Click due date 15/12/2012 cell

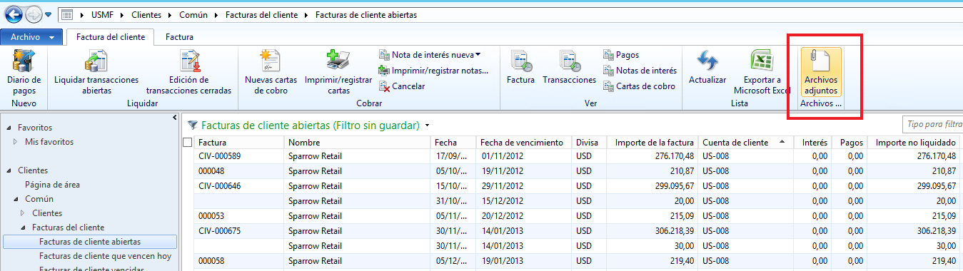pyautogui.click(x=525, y=200)
